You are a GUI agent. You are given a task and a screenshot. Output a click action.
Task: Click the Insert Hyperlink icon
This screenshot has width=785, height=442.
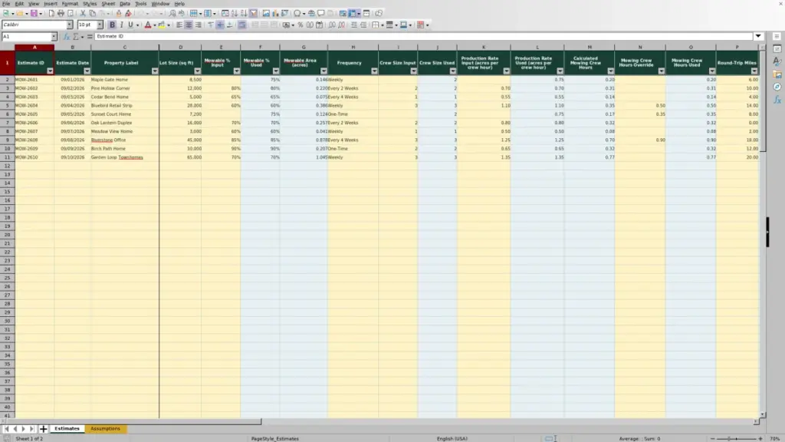(x=311, y=13)
